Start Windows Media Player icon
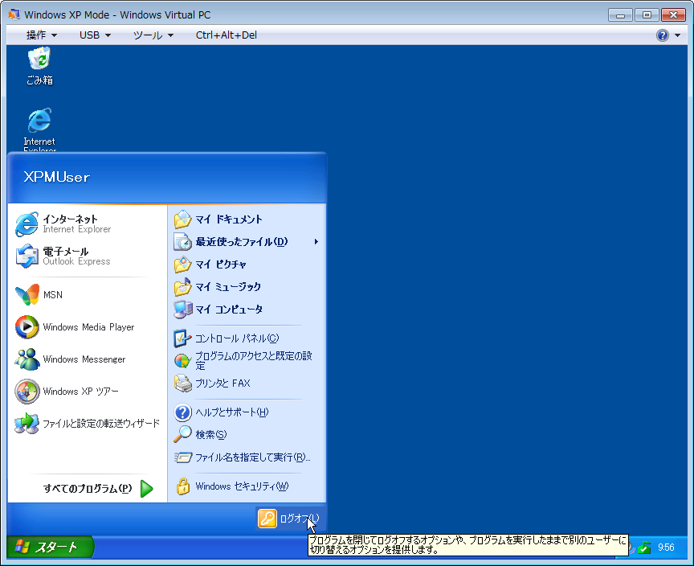Viewport: 694px width, 566px height. tap(27, 327)
